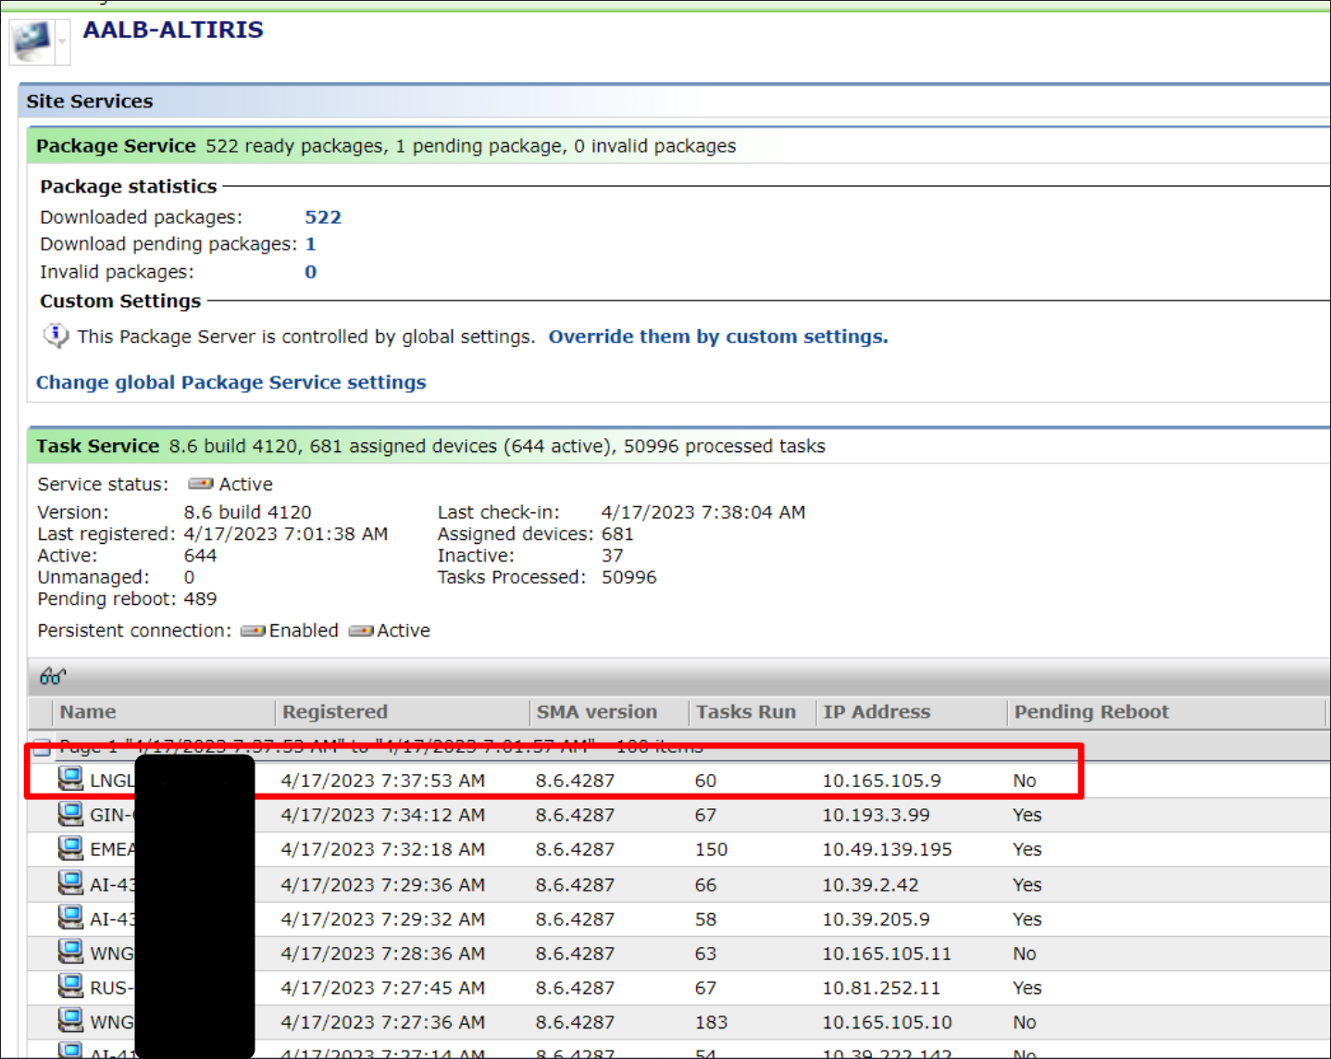Viewport: 1331px width, 1059px height.
Task: Click the 4/17/2023 7:27:45 AM registered cell
Action: pos(383,988)
